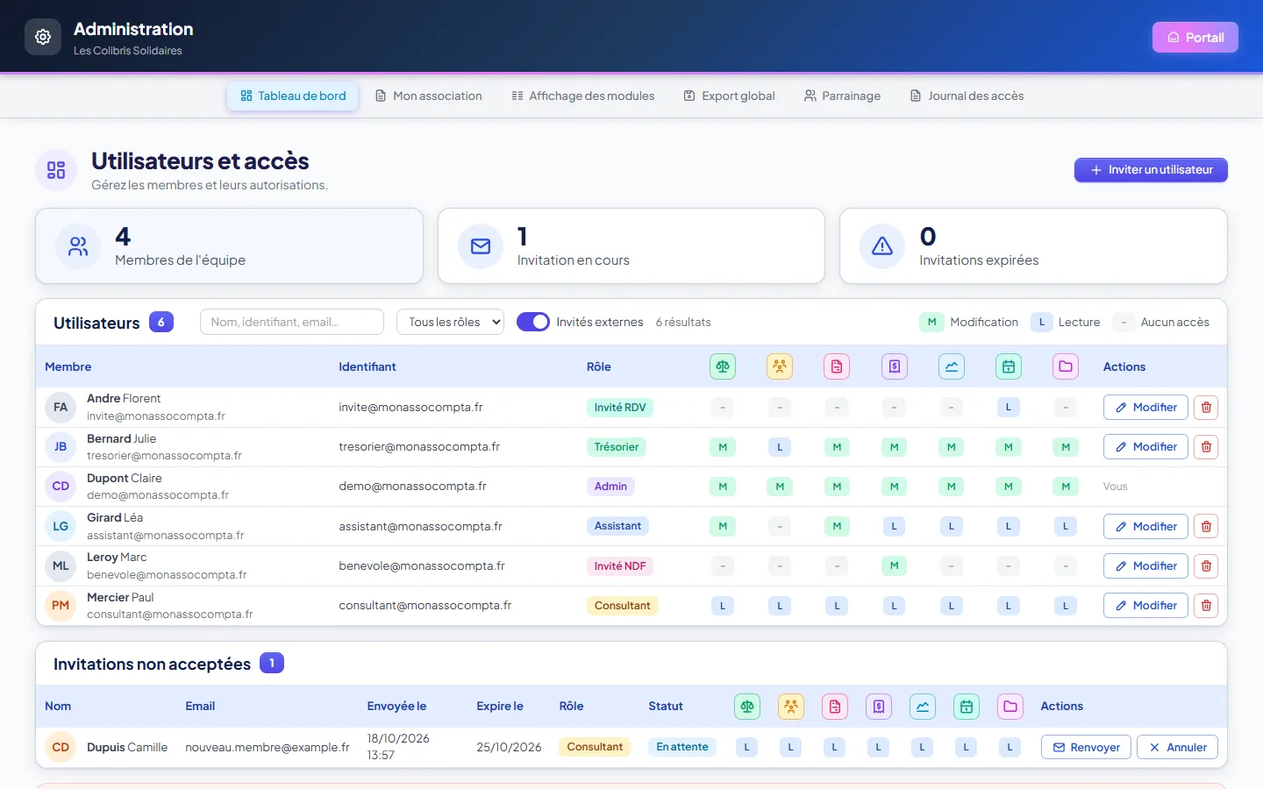Screen dimensions: 1263x789
Task: Click the magenta folder icon in Utilisateurs table header
Action: pyautogui.click(x=1066, y=366)
